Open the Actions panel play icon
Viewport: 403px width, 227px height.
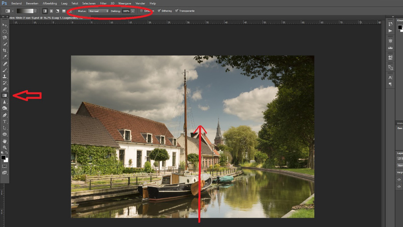[391, 31]
